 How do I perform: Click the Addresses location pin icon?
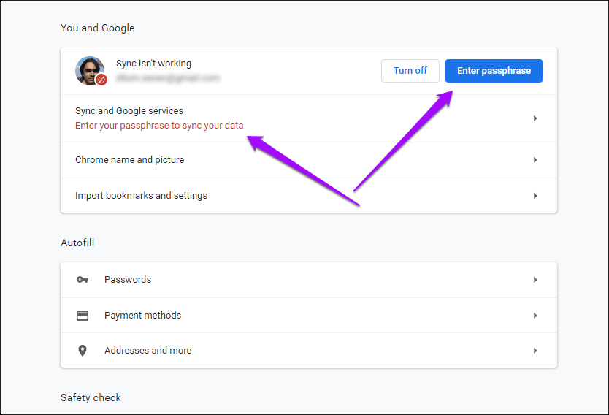tap(83, 351)
